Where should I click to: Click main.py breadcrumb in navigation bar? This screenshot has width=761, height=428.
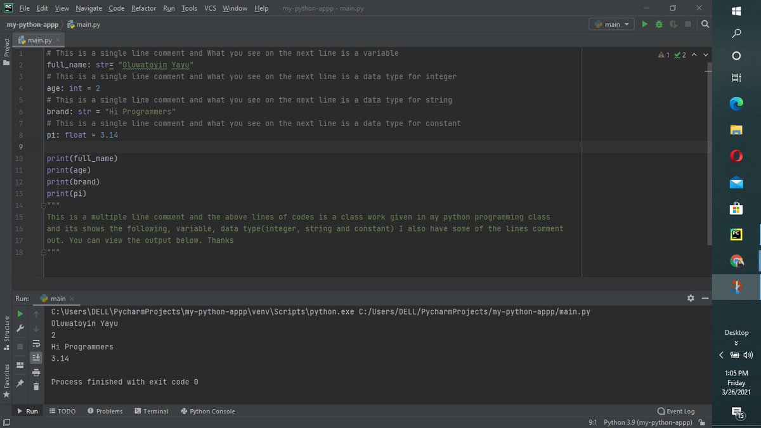click(x=84, y=25)
